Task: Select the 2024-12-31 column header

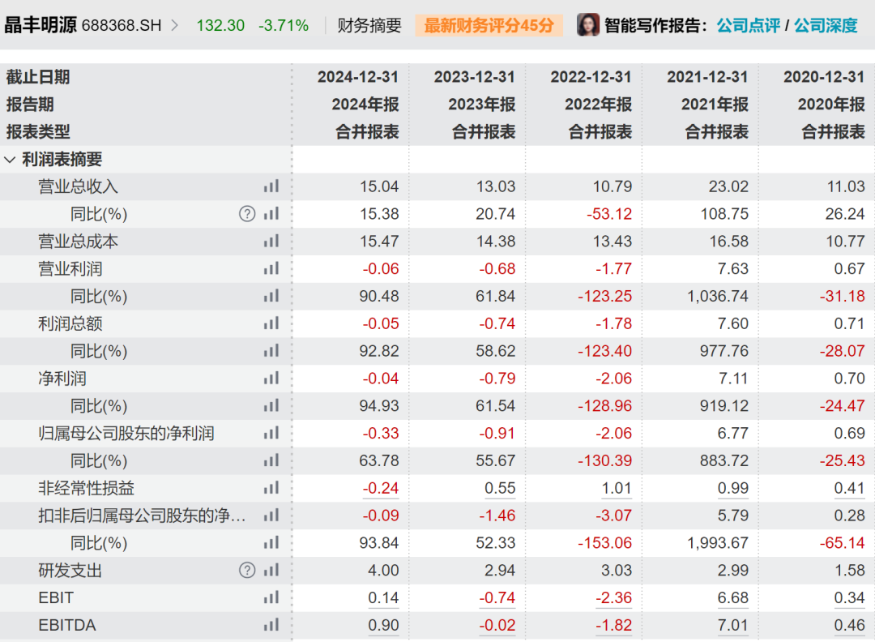Action: [x=358, y=77]
